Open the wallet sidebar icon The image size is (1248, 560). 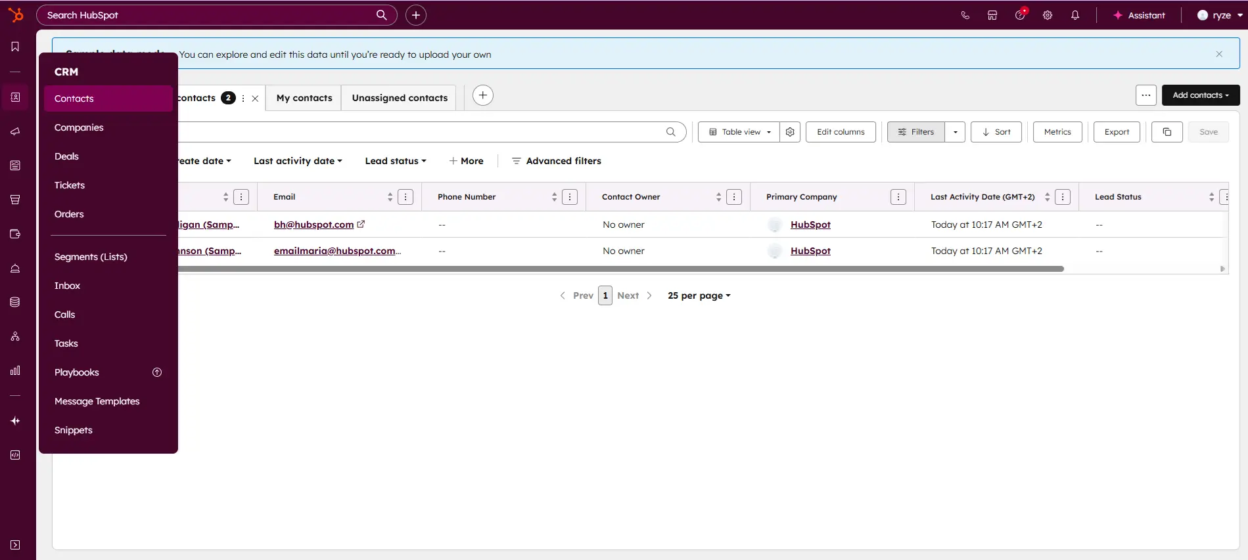pos(15,234)
